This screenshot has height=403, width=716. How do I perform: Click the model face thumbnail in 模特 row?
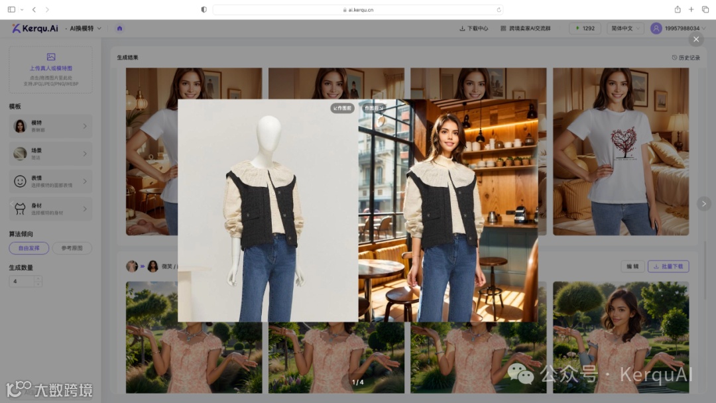20,126
